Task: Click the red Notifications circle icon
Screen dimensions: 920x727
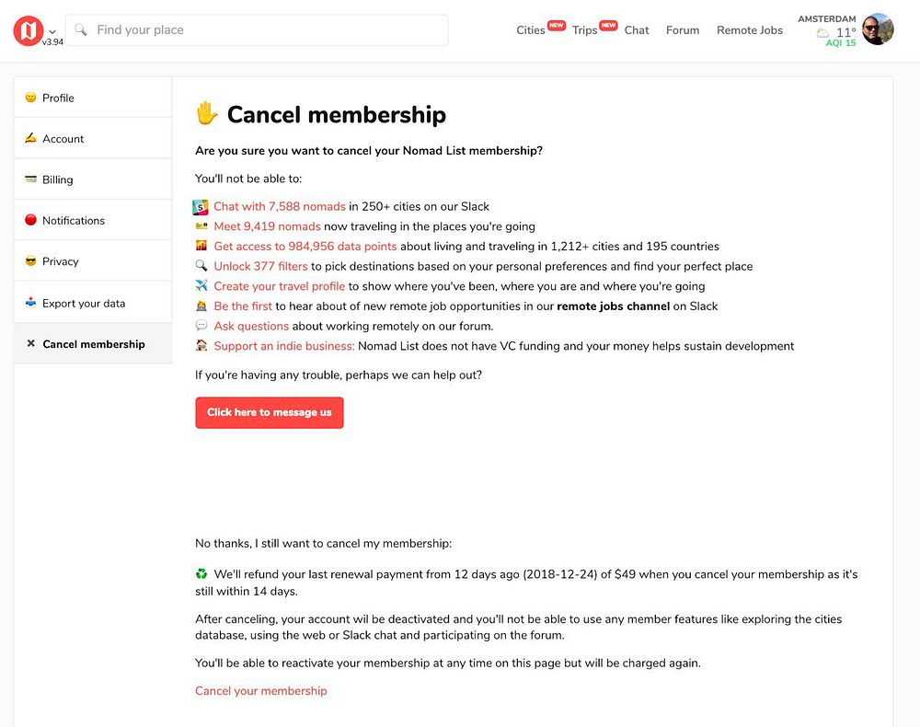Action: pyautogui.click(x=30, y=221)
